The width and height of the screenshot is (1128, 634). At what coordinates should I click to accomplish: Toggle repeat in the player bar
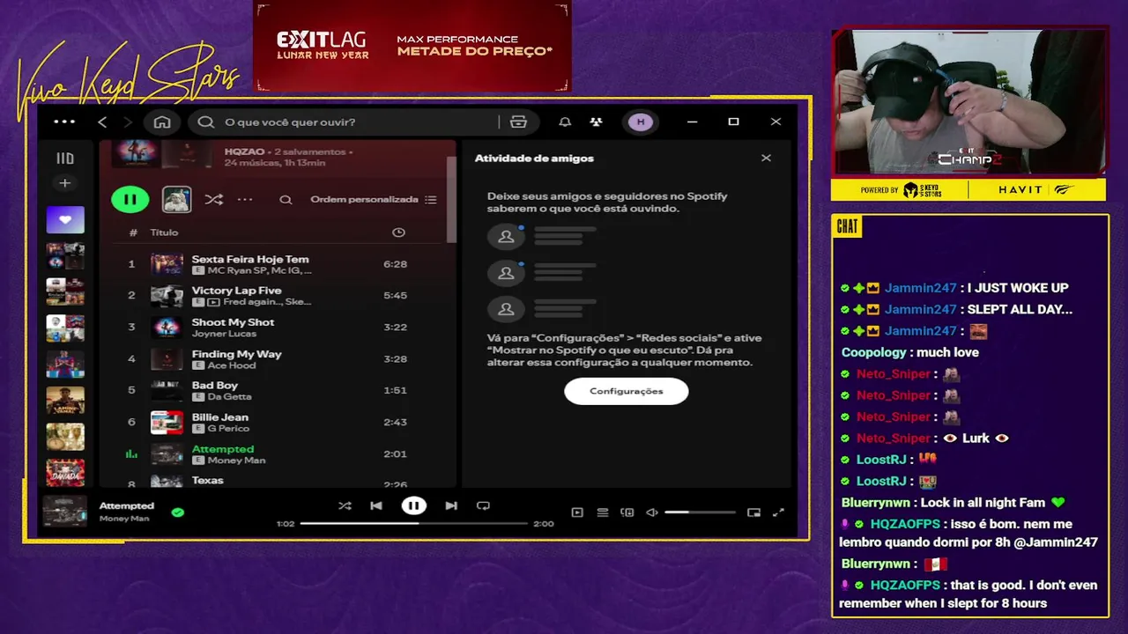(483, 505)
